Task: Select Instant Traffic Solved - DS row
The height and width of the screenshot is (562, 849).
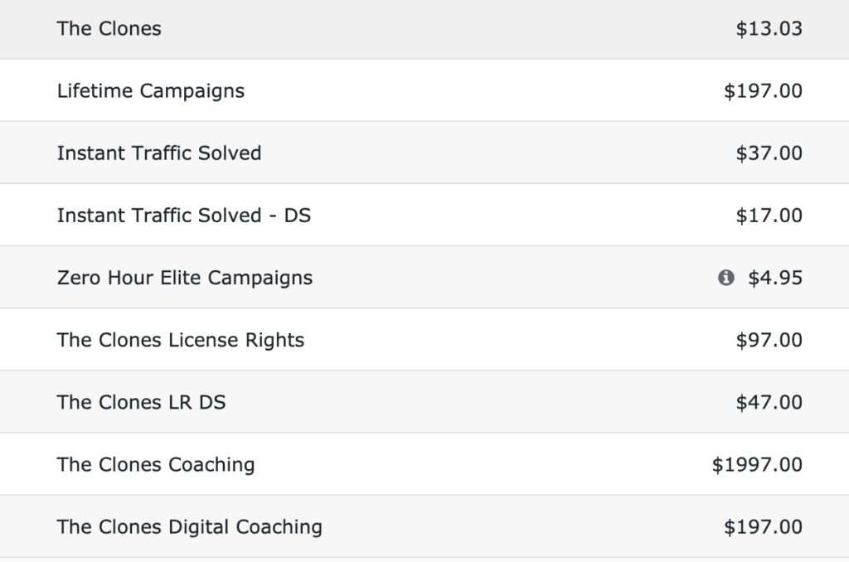Action: 424,215
